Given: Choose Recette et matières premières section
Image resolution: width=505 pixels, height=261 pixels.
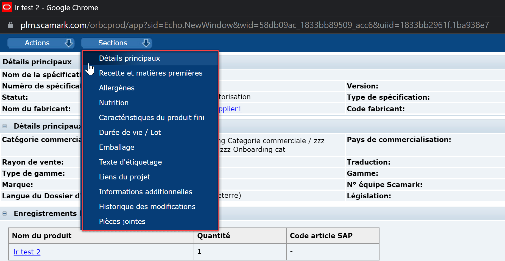Looking at the screenshot, I should tap(150, 73).
